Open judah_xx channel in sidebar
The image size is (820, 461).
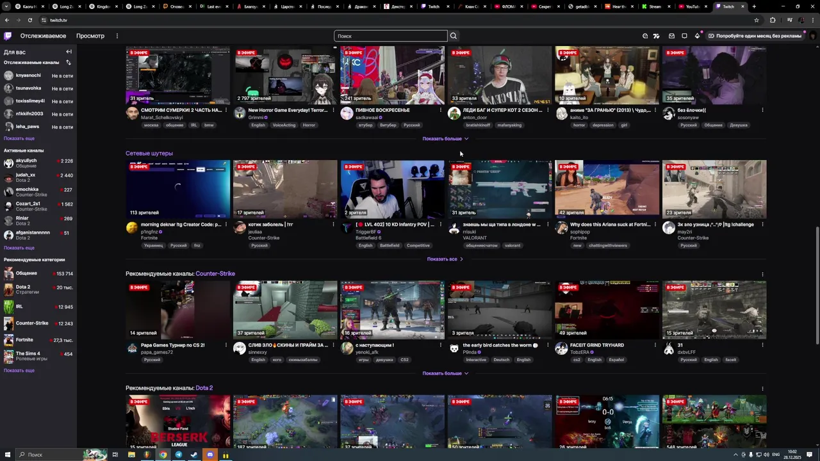[x=38, y=177]
